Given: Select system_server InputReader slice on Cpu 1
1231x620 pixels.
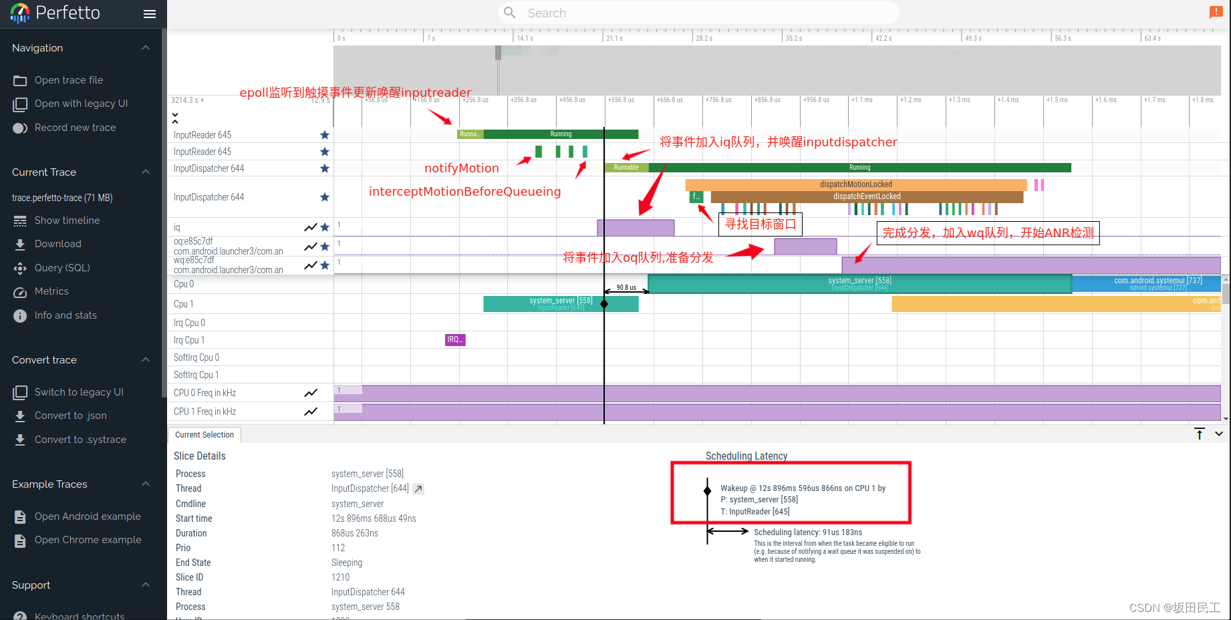Looking at the screenshot, I should [561, 304].
